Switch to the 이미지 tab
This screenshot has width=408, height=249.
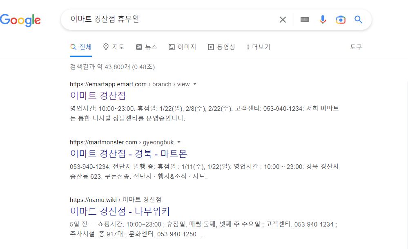182,47
